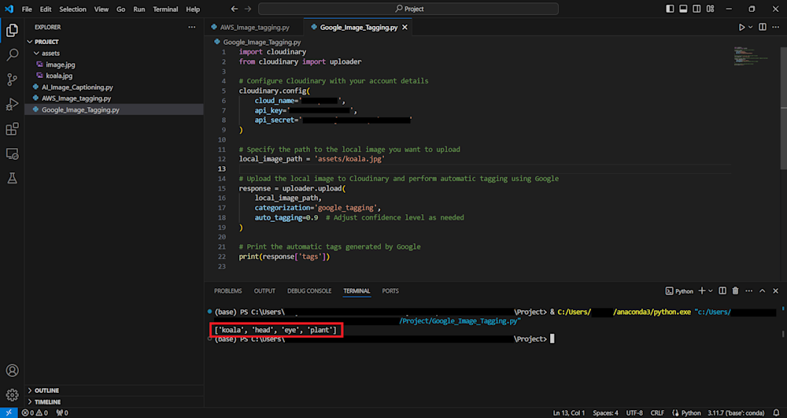Open the Remote Explorer view
Viewport: 787px width, 418px height.
tap(12, 154)
